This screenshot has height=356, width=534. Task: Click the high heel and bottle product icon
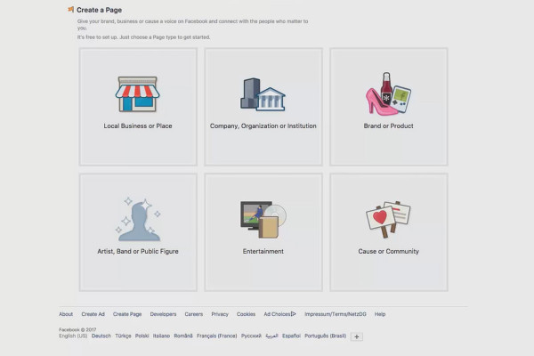(x=388, y=93)
